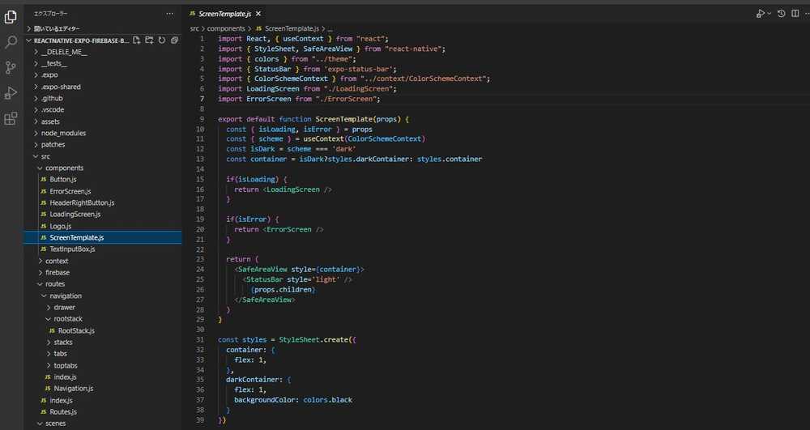Open index.js directly above Routes.js

click(x=104, y=400)
